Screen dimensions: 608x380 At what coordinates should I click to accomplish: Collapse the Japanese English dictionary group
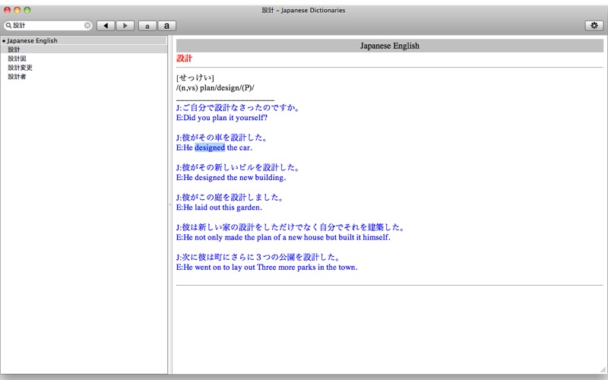click(4, 41)
